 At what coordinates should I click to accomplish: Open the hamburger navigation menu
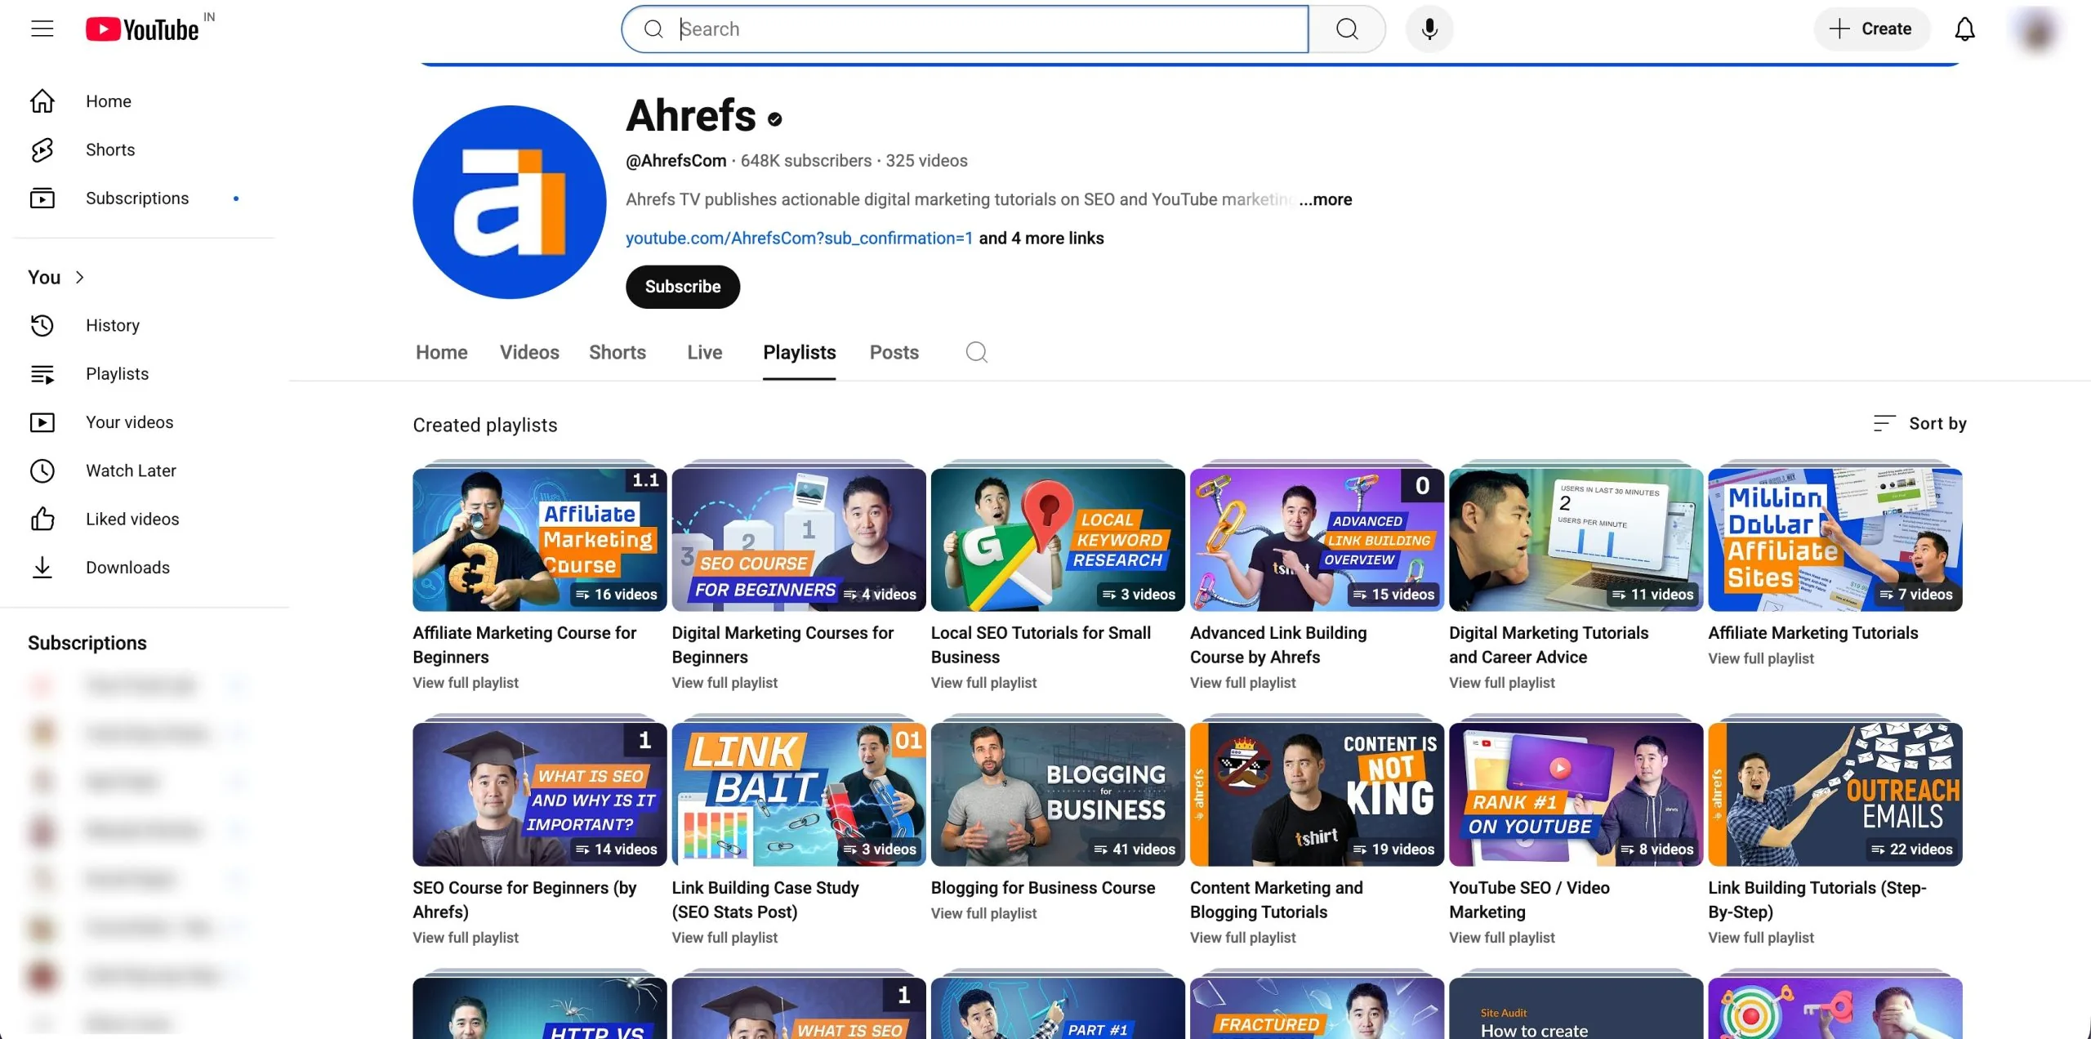pos(42,29)
